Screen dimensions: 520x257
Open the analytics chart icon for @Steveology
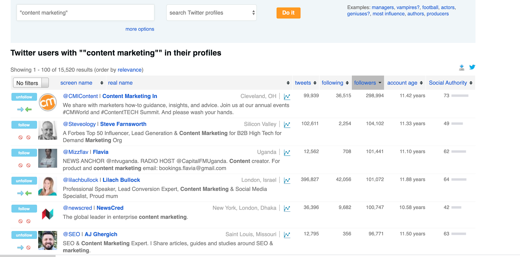point(287,125)
